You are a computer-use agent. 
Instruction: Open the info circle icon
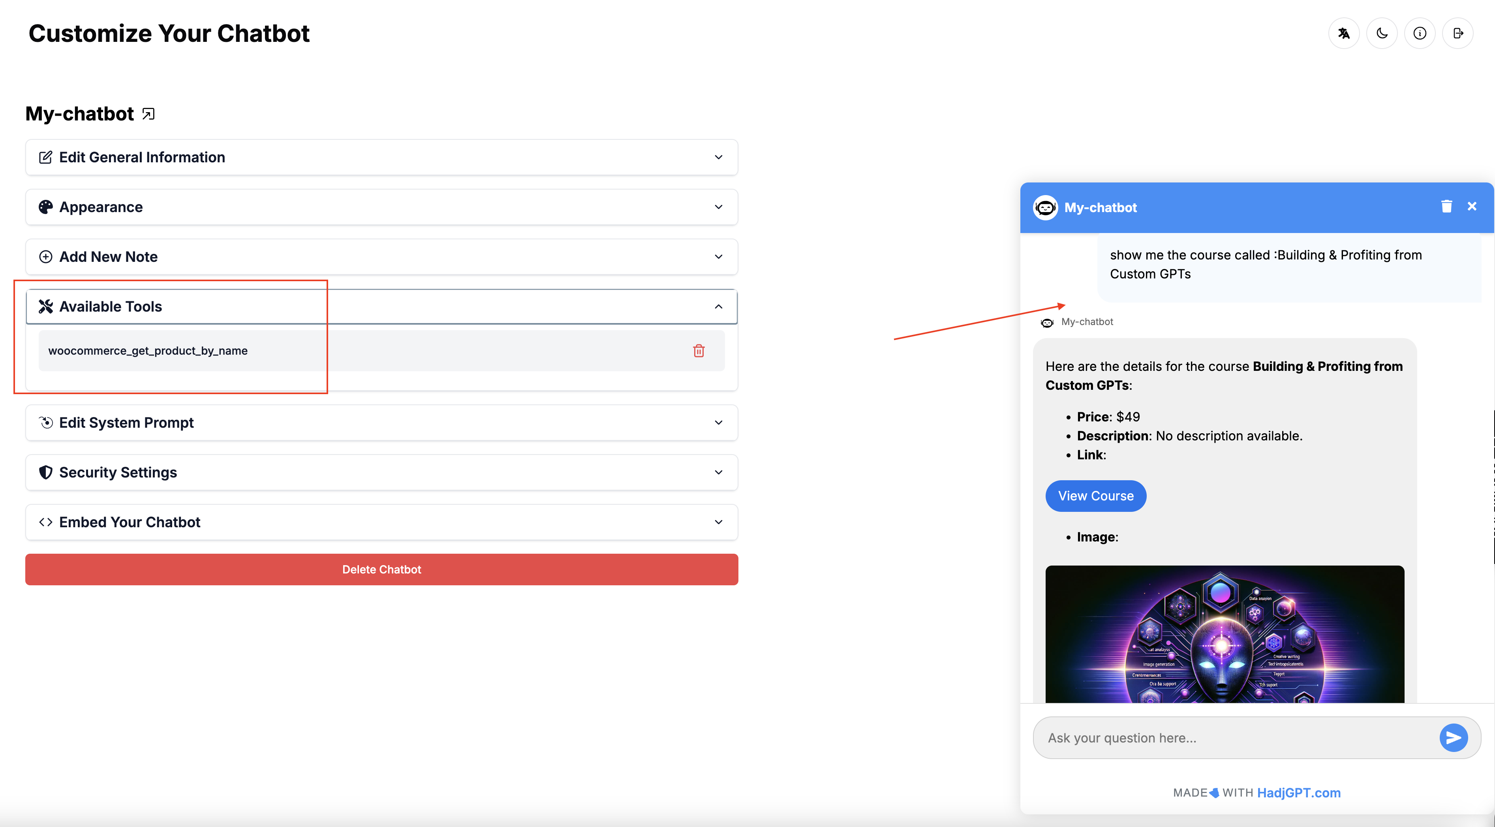click(x=1420, y=33)
